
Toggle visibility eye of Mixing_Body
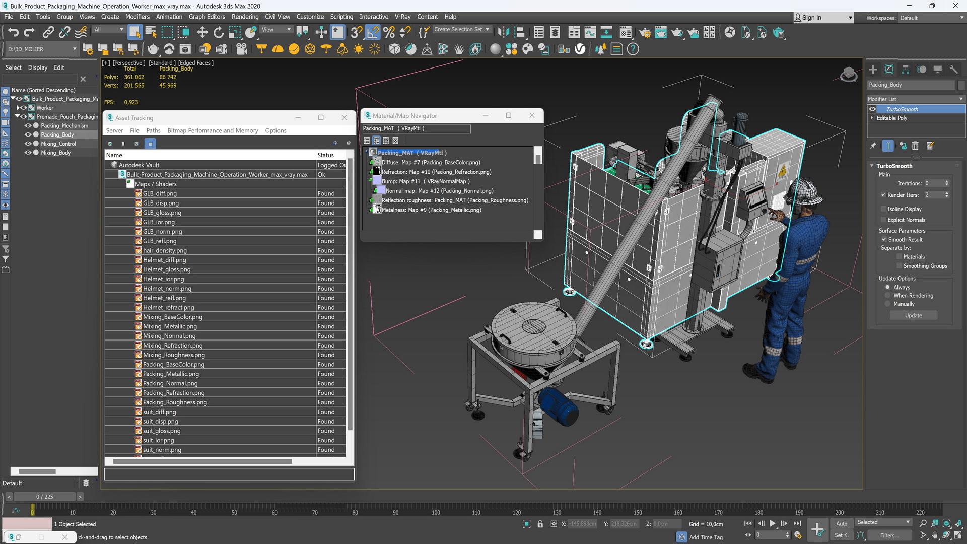(28, 153)
